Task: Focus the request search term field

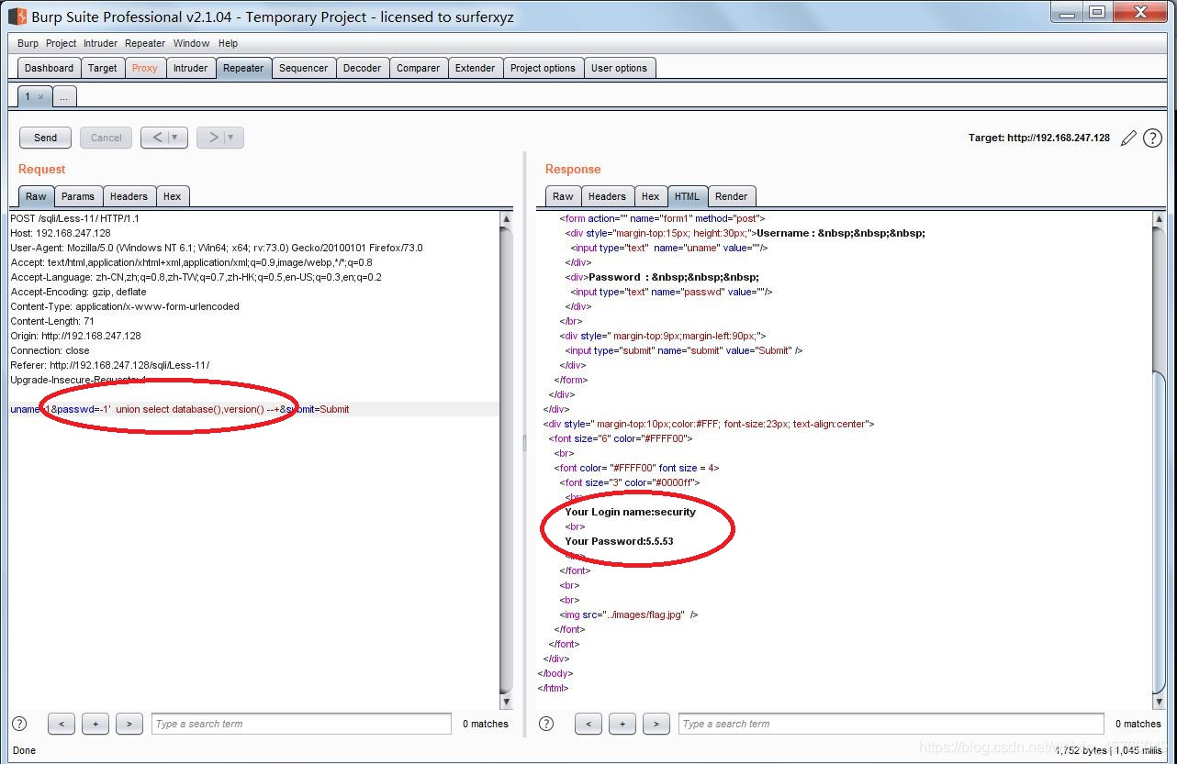Action: [x=301, y=724]
